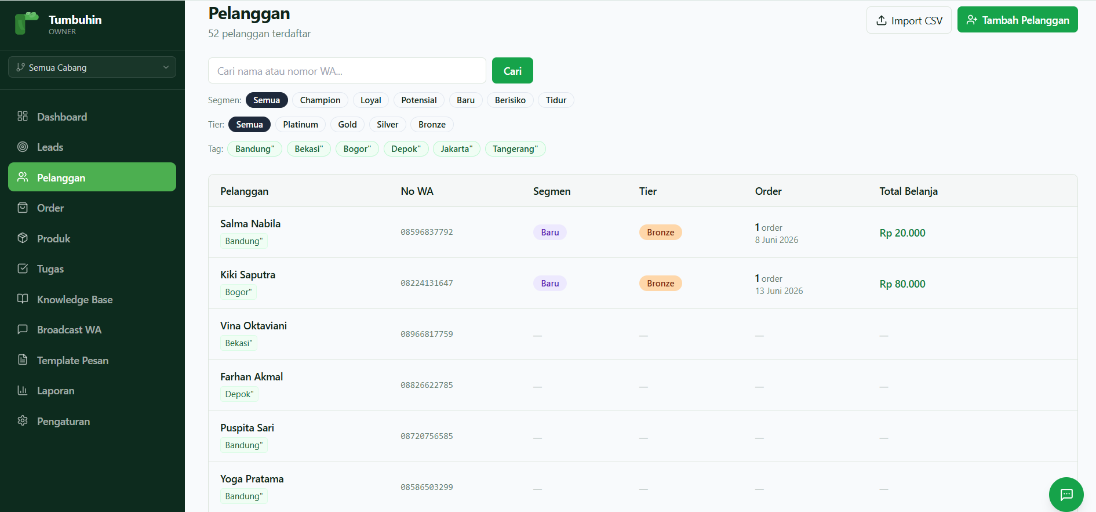Open the floating chat bubble button

1066,494
